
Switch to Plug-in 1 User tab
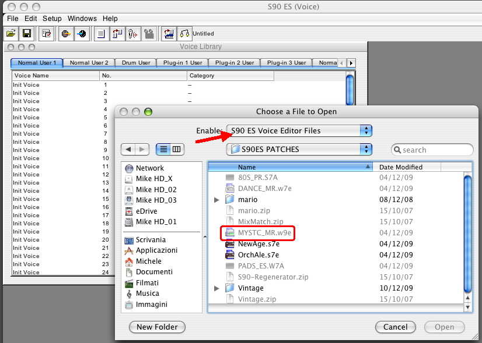point(183,63)
